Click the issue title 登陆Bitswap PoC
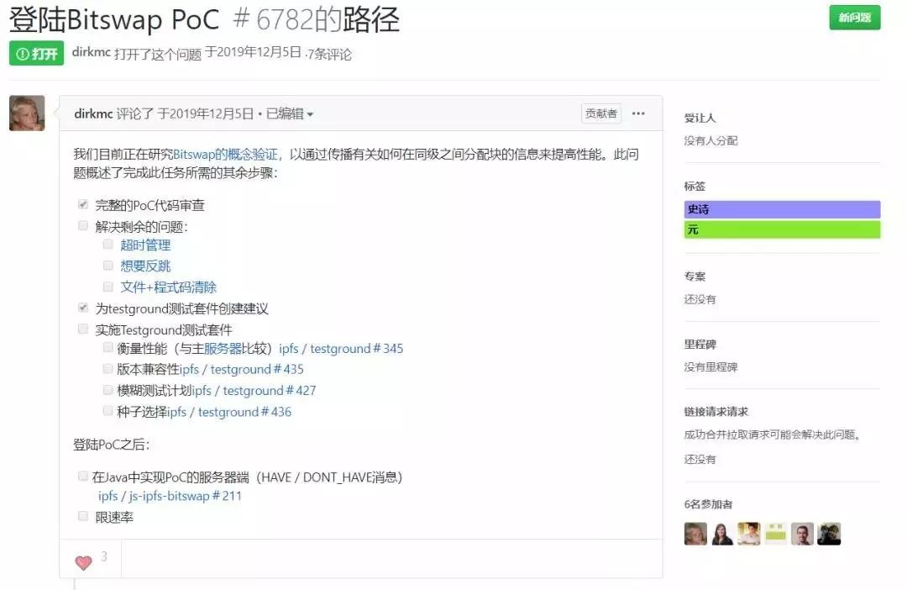This screenshot has width=907, height=590. pos(114,19)
